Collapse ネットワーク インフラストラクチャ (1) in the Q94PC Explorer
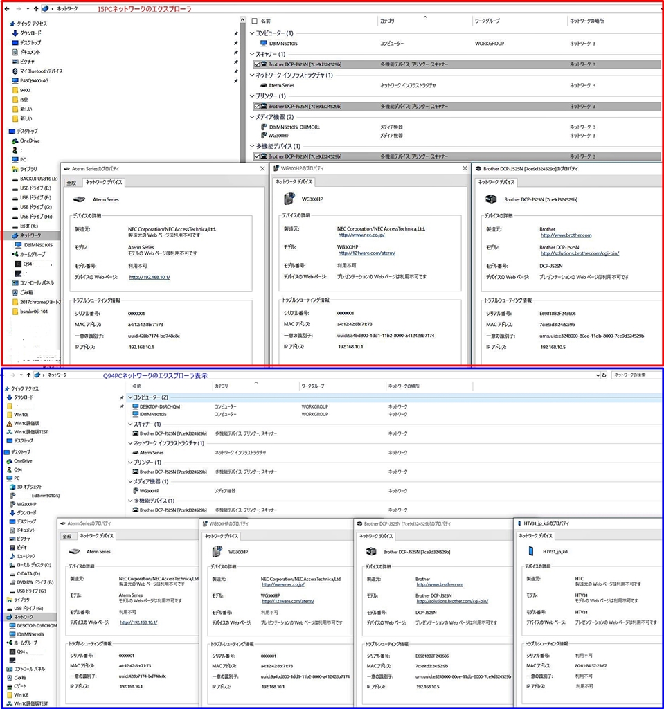Image resolution: width=664 pixels, height=709 pixels. pyautogui.click(x=130, y=443)
